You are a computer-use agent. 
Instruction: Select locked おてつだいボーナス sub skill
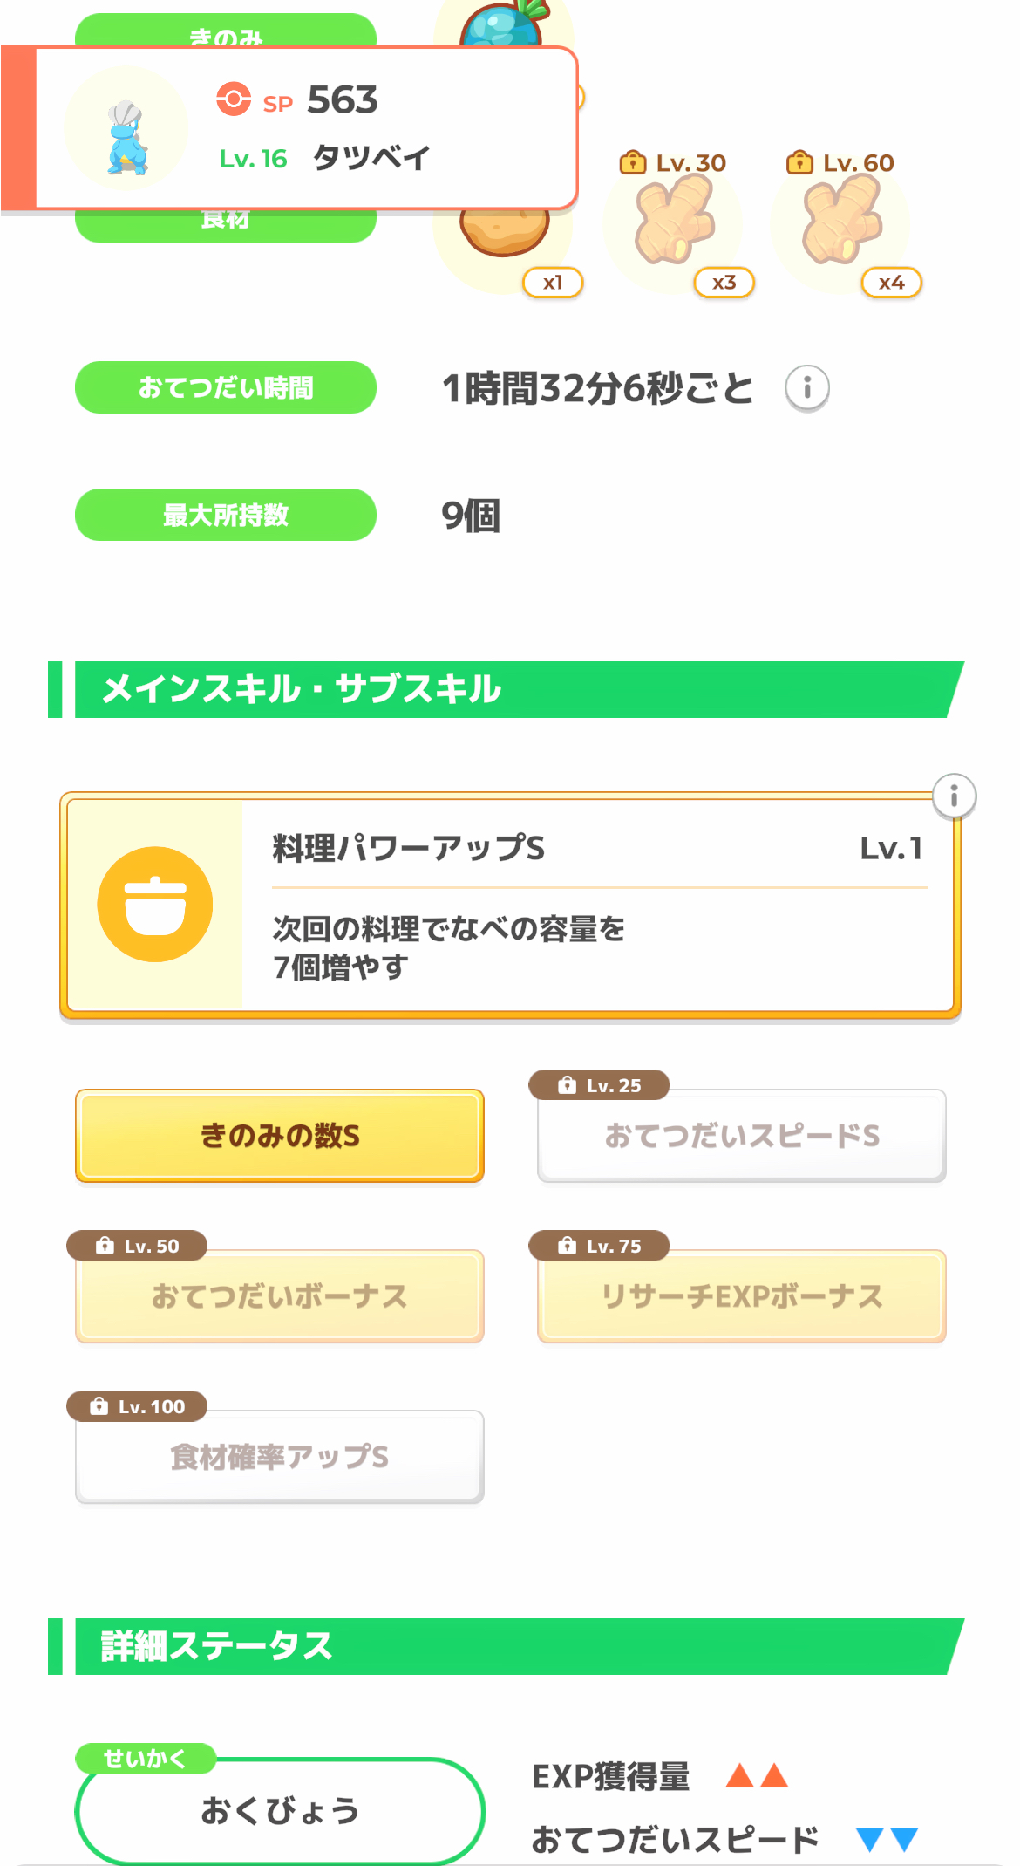coord(280,1296)
